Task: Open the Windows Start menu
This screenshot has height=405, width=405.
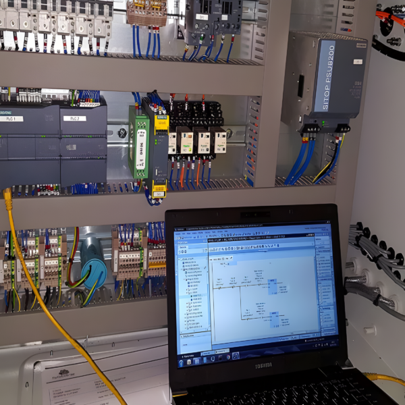Action: (182, 362)
